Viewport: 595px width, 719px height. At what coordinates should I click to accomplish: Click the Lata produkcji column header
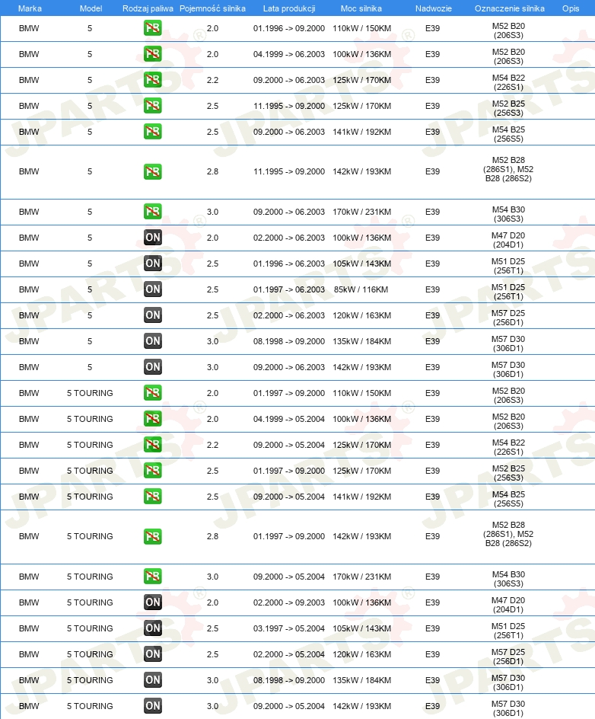[x=289, y=8]
